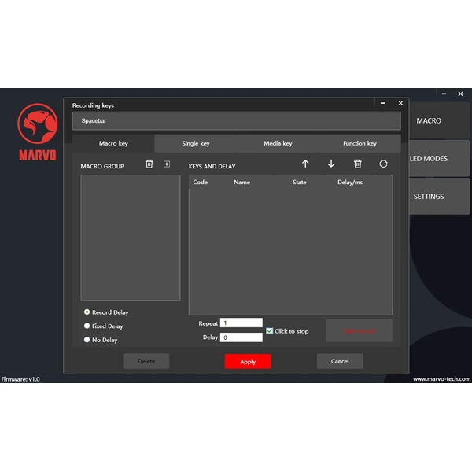Switch to the Function key tab
472x472 pixels.
360,143
